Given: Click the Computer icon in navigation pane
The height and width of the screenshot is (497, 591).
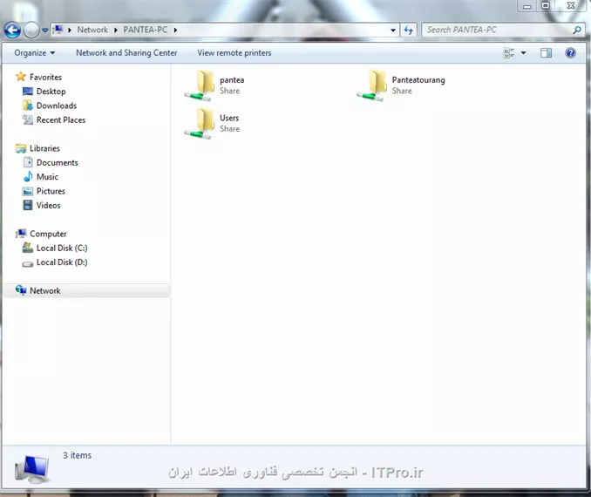Looking at the screenshot, I should [x=21, y=234].
